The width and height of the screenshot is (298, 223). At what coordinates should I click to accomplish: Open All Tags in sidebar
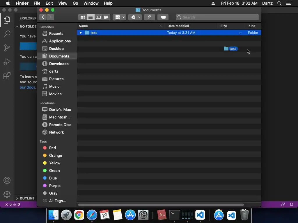click(57, 201)
